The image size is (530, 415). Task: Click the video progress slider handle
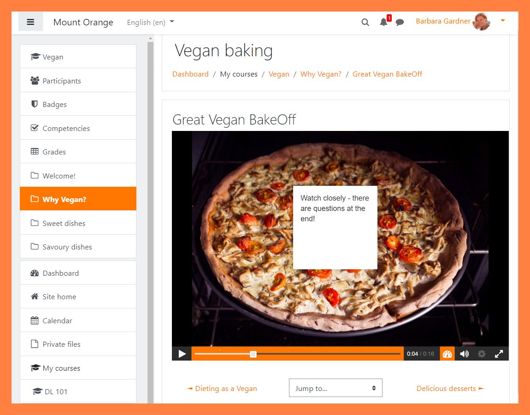coord(253,354)
